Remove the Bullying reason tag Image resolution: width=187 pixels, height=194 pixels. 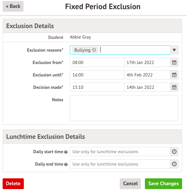94,50
